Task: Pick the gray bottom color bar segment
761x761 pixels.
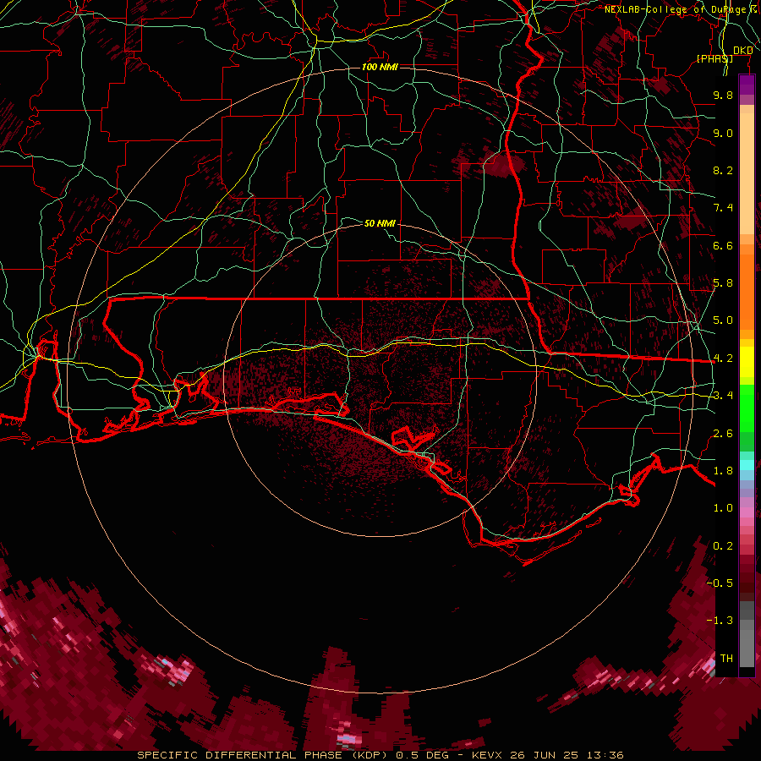Action: [x=747, y=648]
